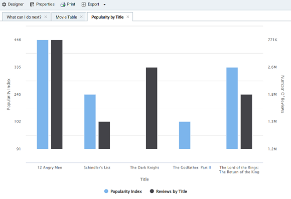Switch to the Movie Table tab
Image resolution: width=291 pixels, height=199 pixels.
pos(66,17)
